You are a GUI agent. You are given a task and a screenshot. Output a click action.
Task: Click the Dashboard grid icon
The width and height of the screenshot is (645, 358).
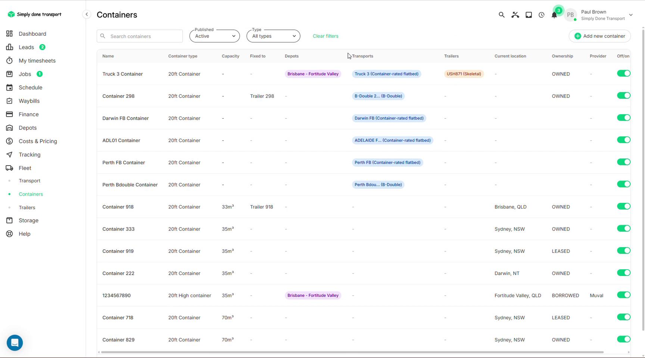click(x=9, y=34)
